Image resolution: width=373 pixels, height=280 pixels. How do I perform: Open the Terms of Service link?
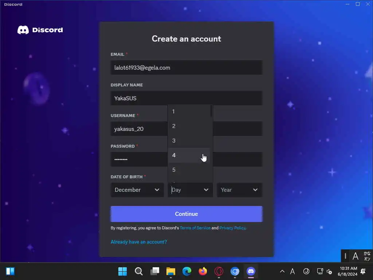click(x=195, y=228)
